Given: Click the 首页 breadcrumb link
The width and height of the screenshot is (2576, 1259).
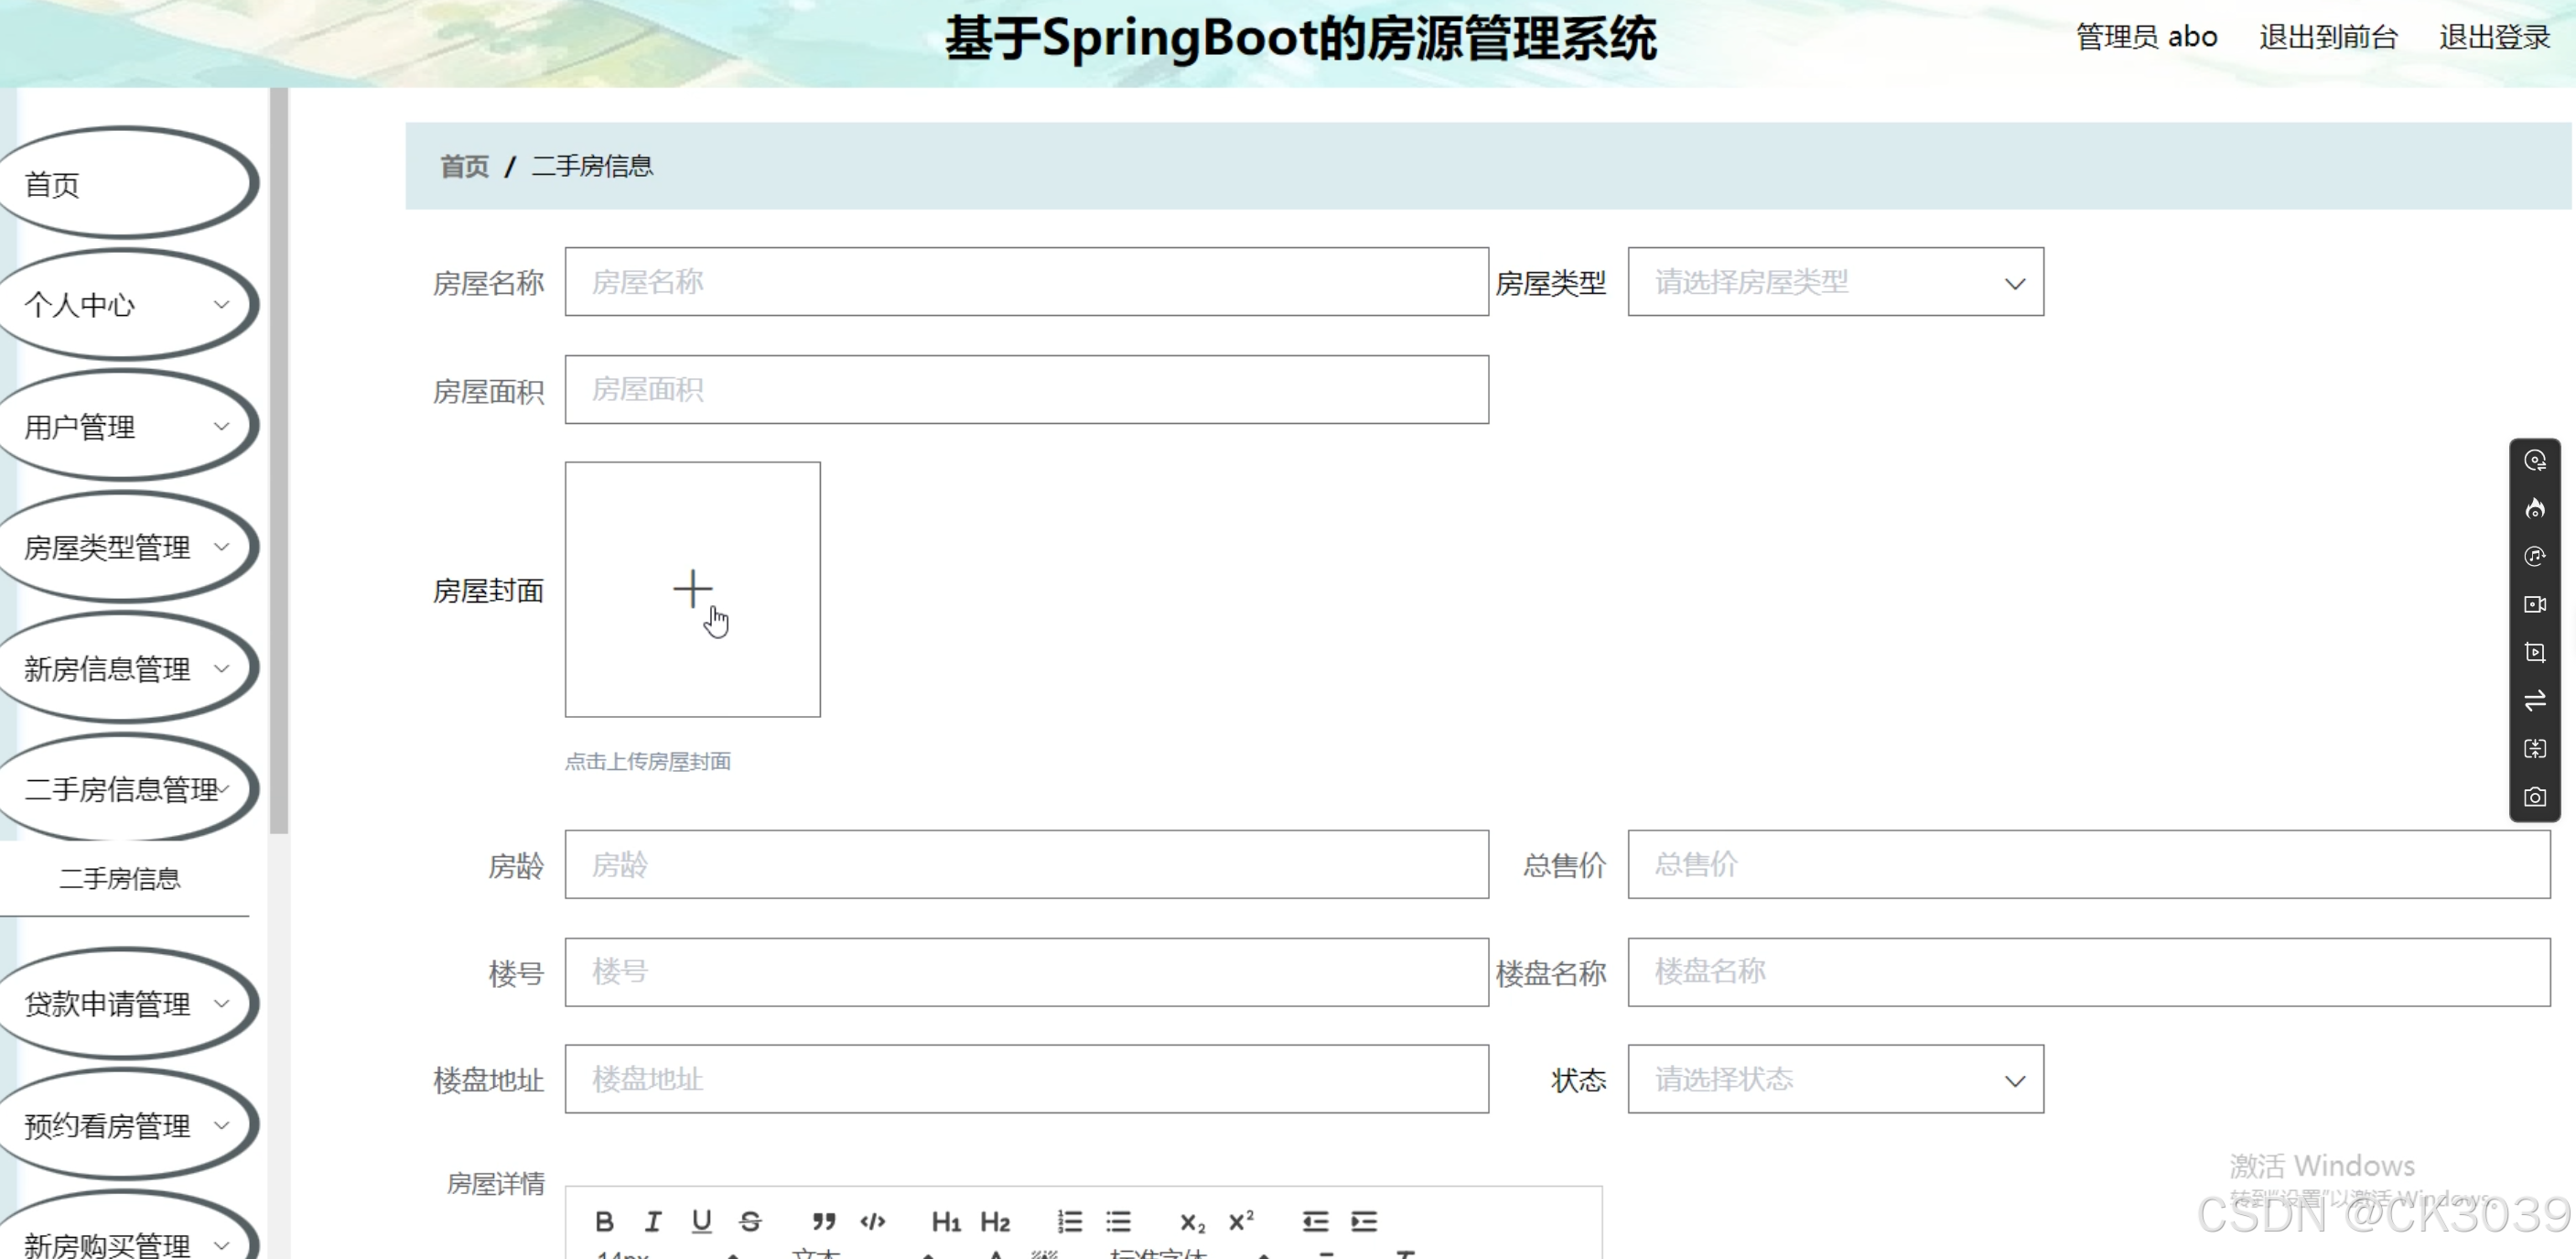Looking at the screenshot, I should click(x=465, y=166).
